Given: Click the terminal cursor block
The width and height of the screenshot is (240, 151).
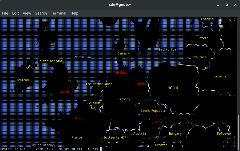Looking at the screenshot, I should pyautogui.click(x=100, y=149).
